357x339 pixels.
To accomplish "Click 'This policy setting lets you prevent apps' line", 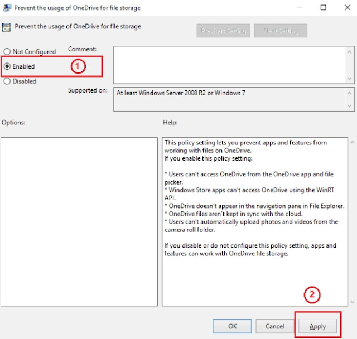I will click(x=245, y=143).
